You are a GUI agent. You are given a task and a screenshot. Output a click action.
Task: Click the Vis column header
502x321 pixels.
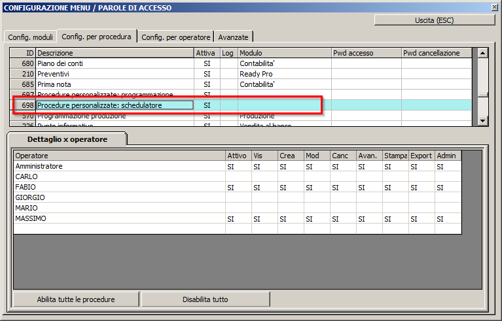pos(264,156)
